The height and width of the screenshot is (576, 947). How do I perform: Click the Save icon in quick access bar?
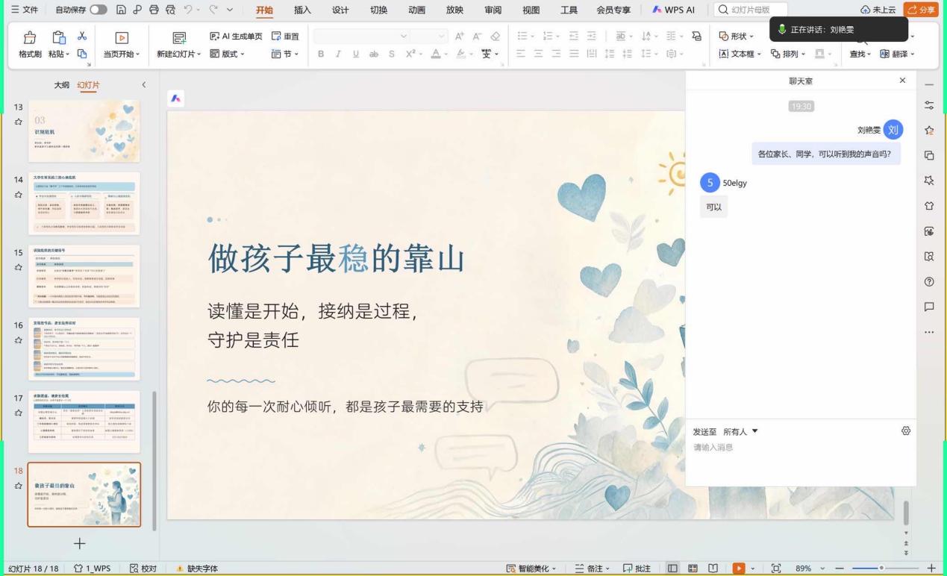(x=121, y=10)
